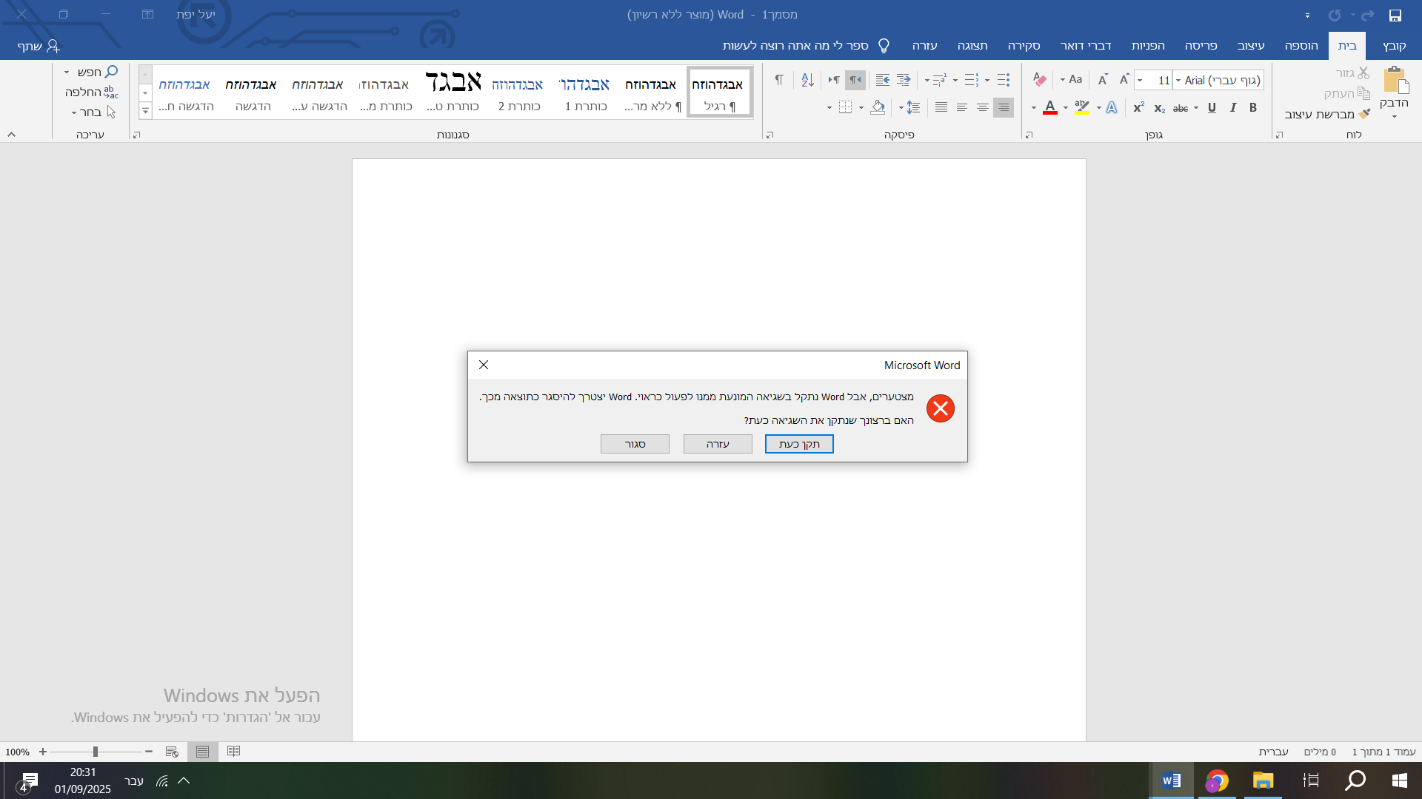Image resolution: width=1422 pixels, height=799 pixels.
Task: Open the הוספה (Insert) ribbon tab
Action: [1301, 46]
